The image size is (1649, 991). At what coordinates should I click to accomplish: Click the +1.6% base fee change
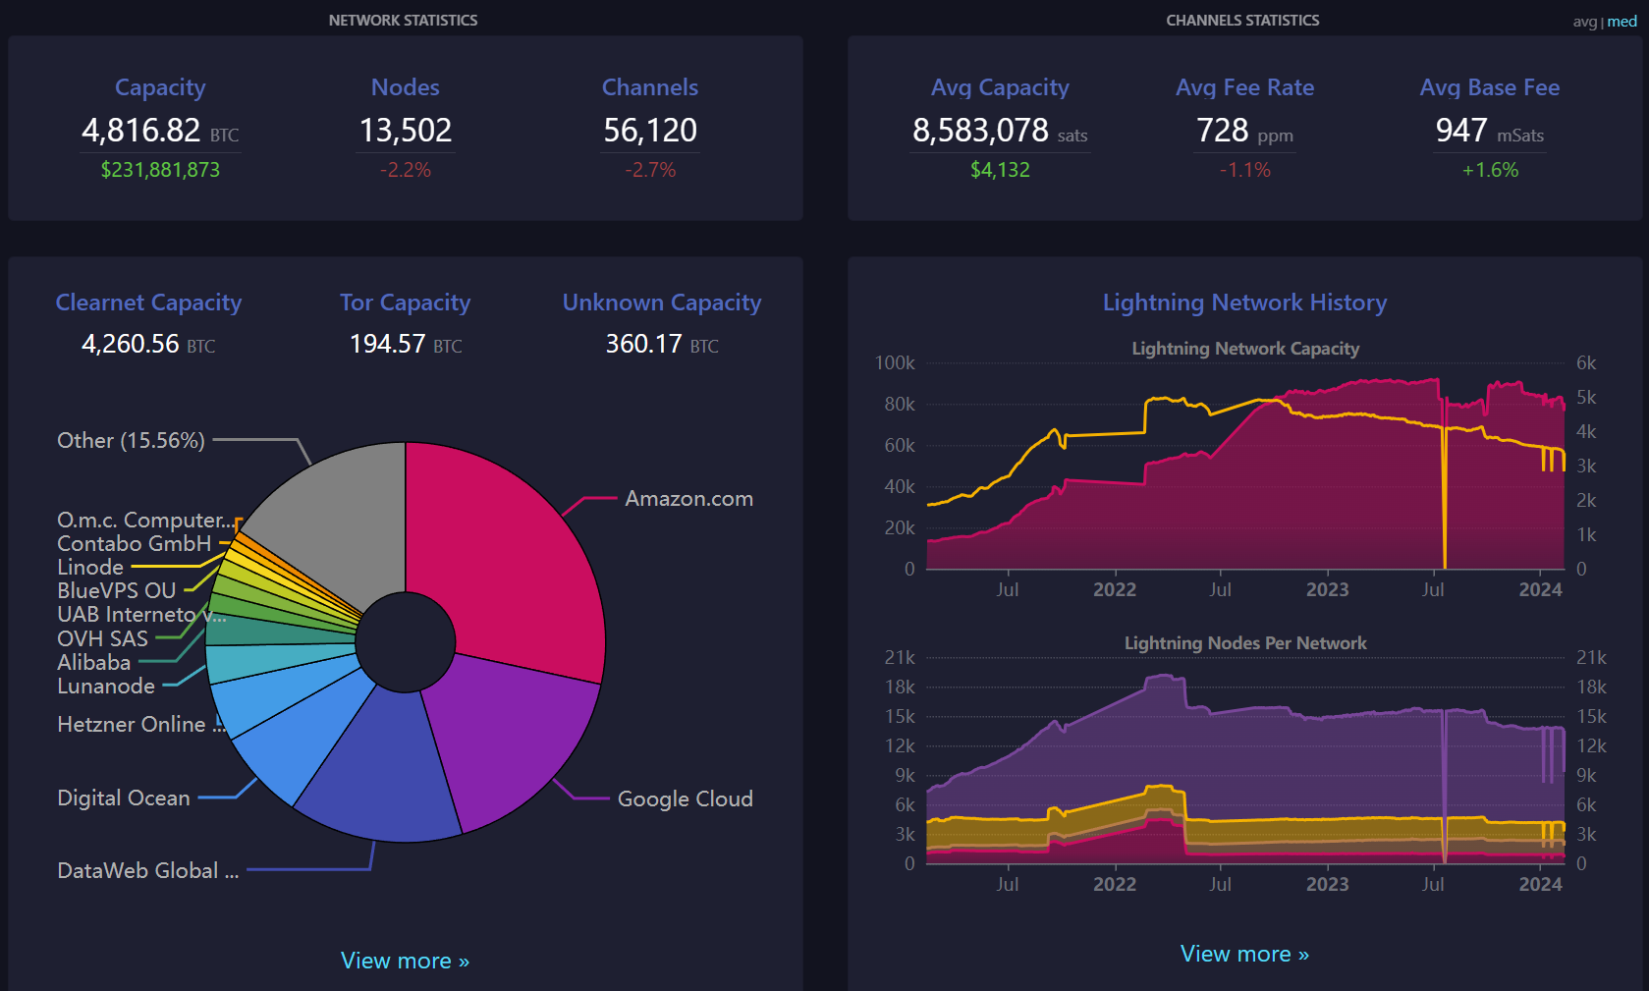[x=1490, y=170]
